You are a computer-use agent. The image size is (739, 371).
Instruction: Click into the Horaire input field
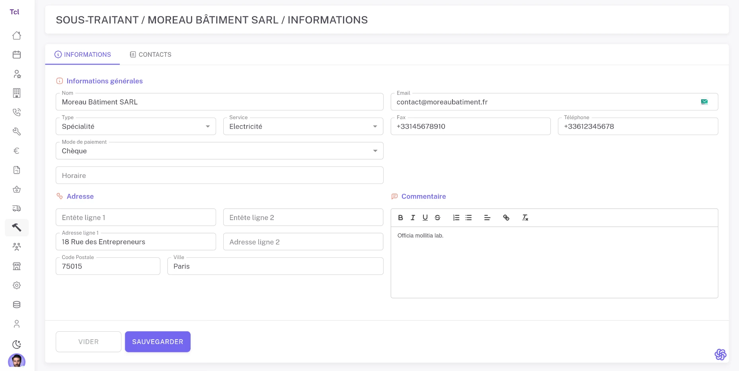point(219,176)
